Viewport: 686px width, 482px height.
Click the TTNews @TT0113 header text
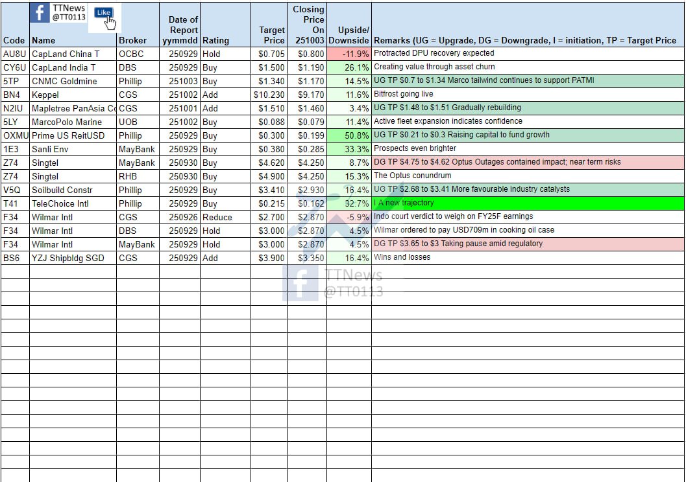click(x=69, y=12)
